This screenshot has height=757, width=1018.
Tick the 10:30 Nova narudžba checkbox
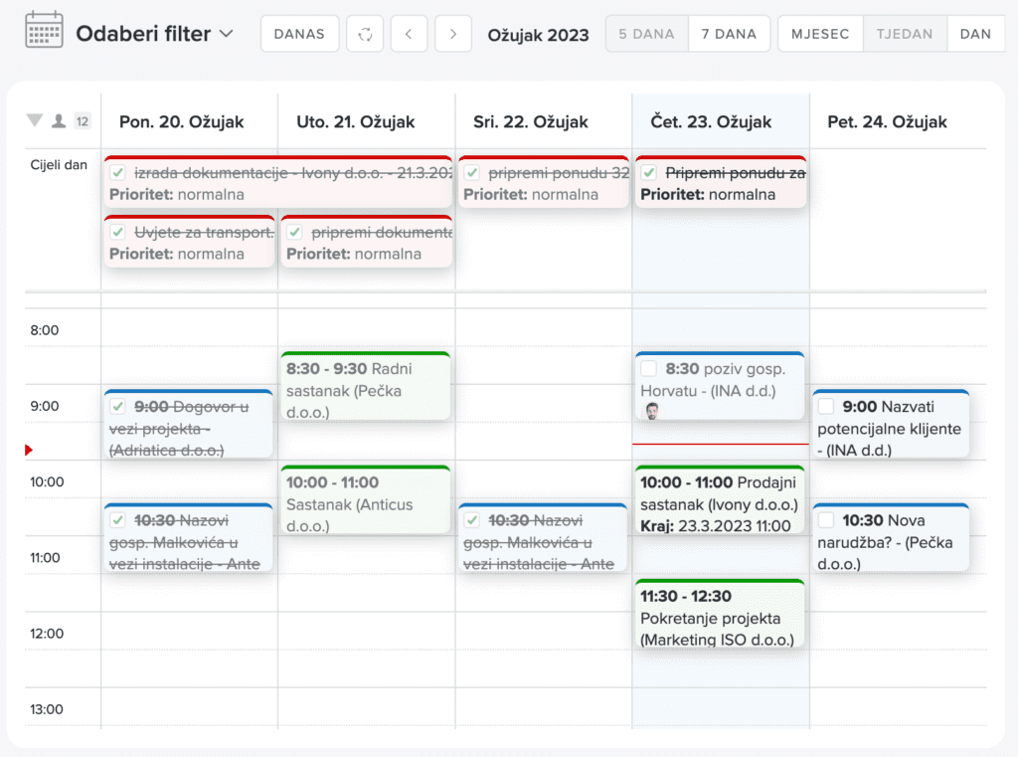click(x=825, y=520)
